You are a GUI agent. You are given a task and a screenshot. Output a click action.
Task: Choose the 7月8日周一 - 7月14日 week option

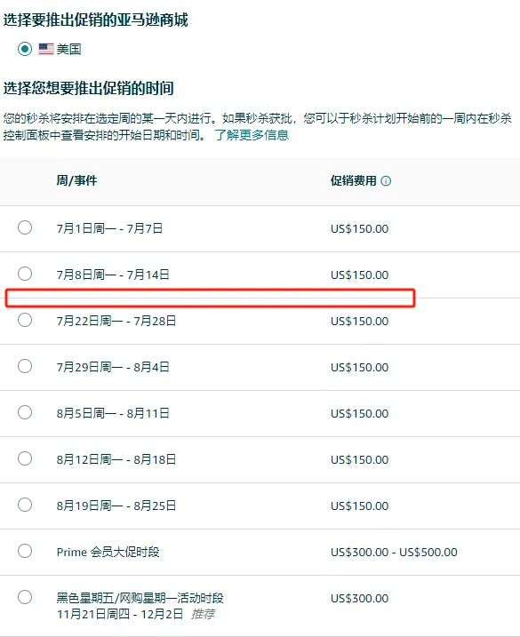pyautogui.click(x=25, y=274)
